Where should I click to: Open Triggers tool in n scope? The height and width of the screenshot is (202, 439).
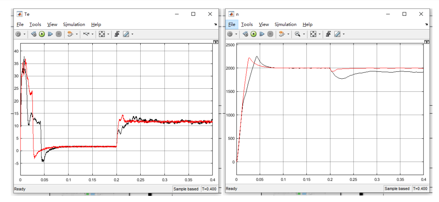pyautogui.click(x=329, y=34)
